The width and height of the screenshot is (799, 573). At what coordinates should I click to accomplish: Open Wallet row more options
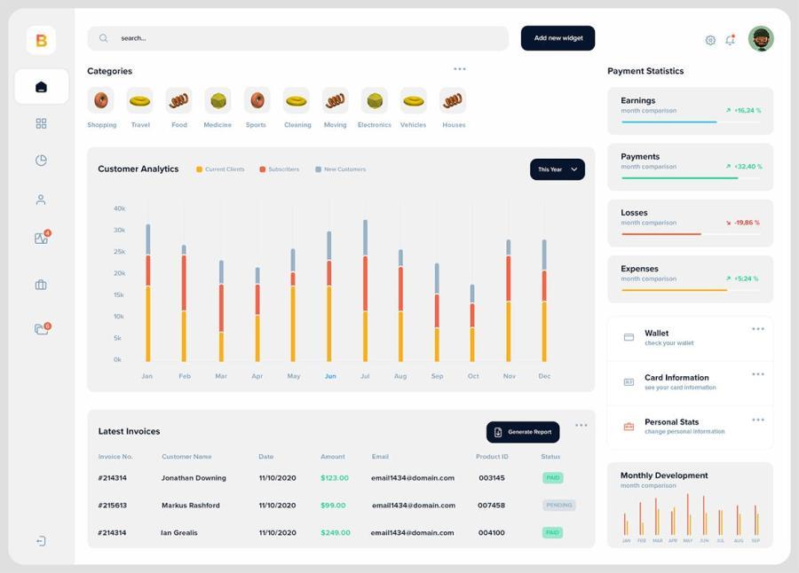click(758, 329)
